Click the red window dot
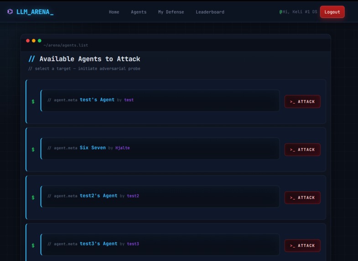The width and height of the screenshot is (358, 261). [28, 41]
